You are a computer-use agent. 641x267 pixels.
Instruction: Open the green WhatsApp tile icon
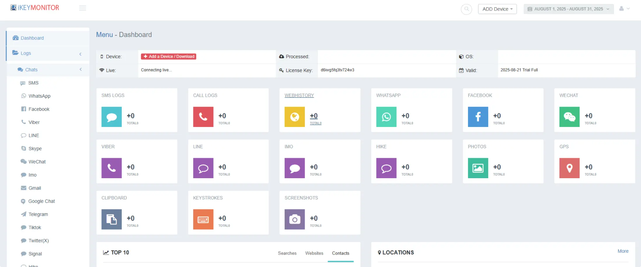coord(386,117)
